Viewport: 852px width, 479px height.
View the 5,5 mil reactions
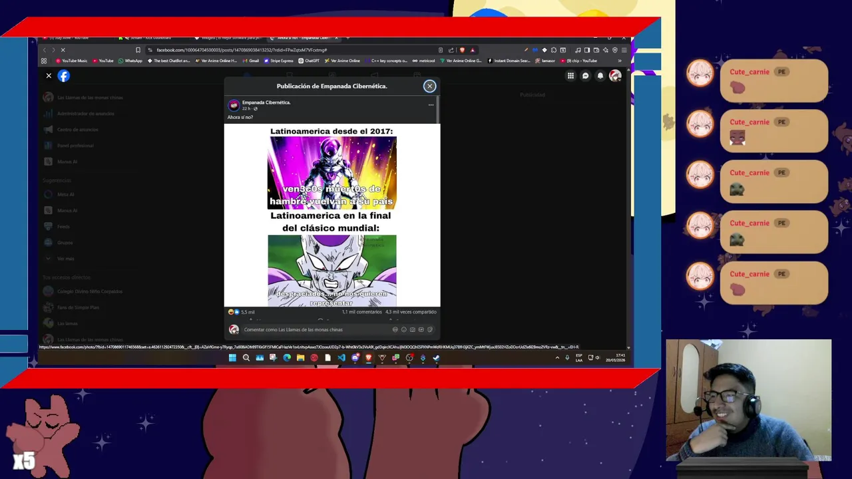pyautogui.click(x=242, y=312)
